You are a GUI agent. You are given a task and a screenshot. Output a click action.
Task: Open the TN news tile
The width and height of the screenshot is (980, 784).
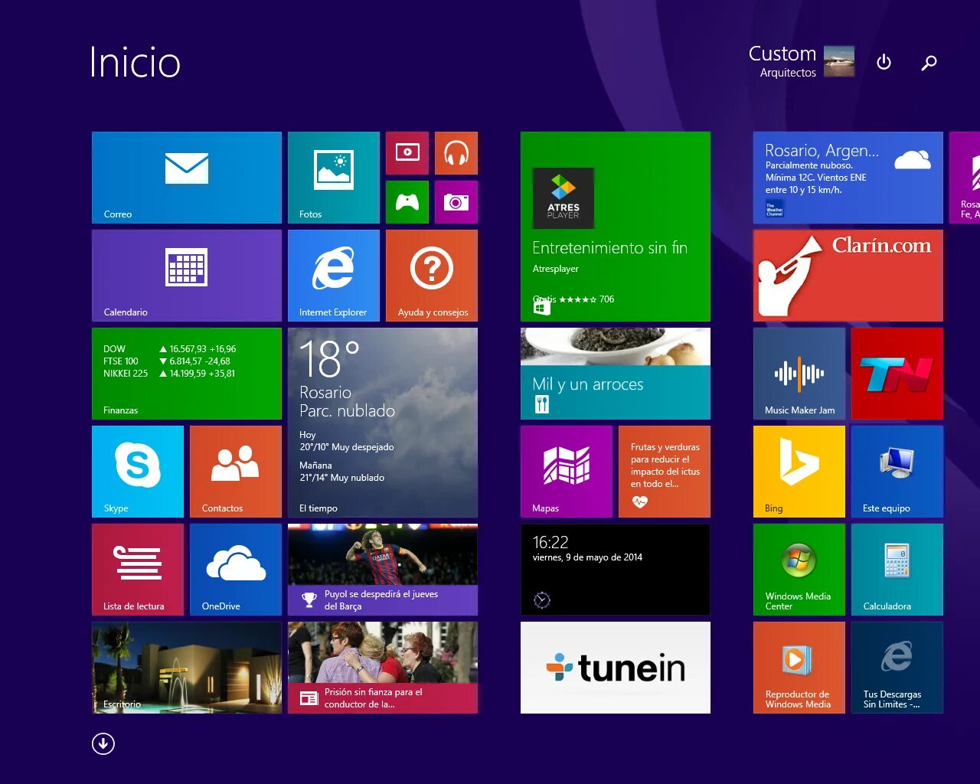[x=897, y=374]
